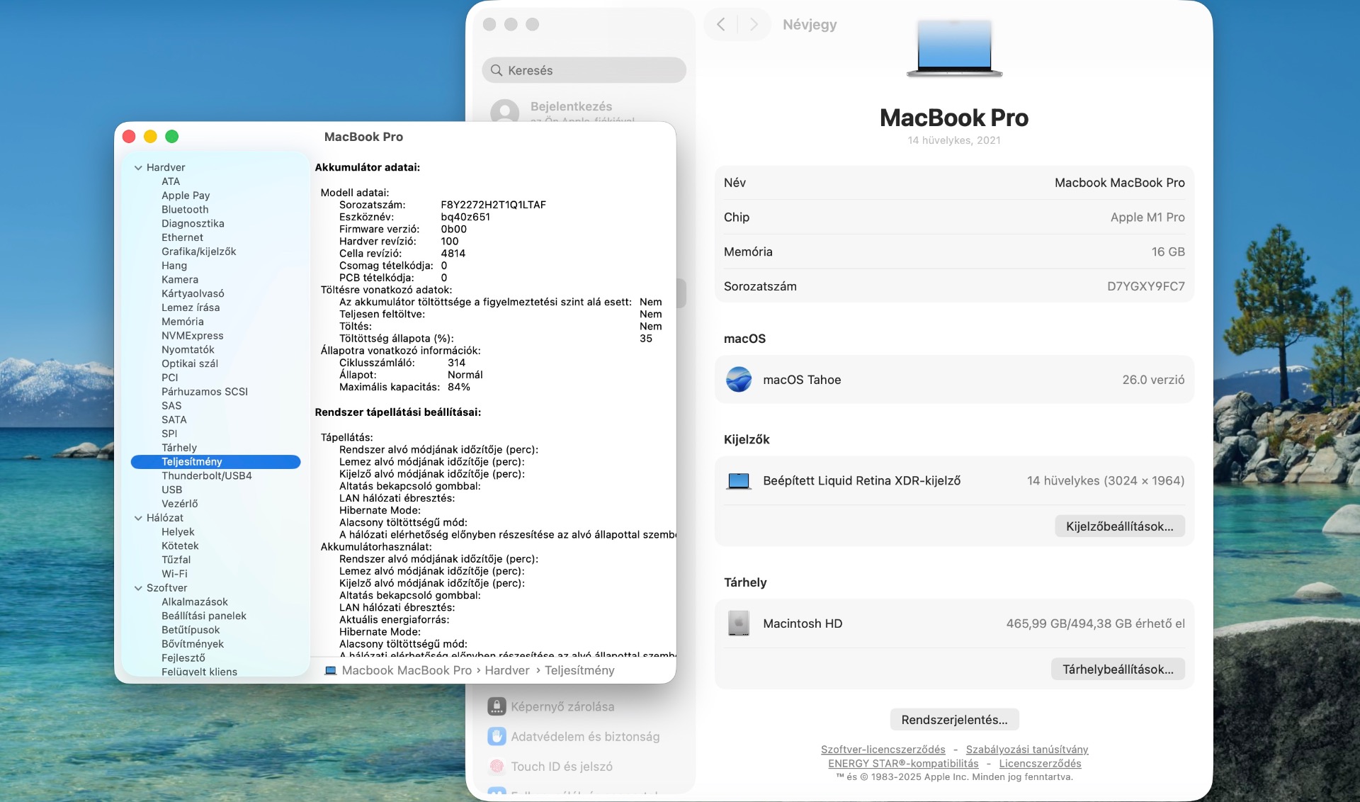
Task: Open NVMExpress info
Action: coord(192,336)
